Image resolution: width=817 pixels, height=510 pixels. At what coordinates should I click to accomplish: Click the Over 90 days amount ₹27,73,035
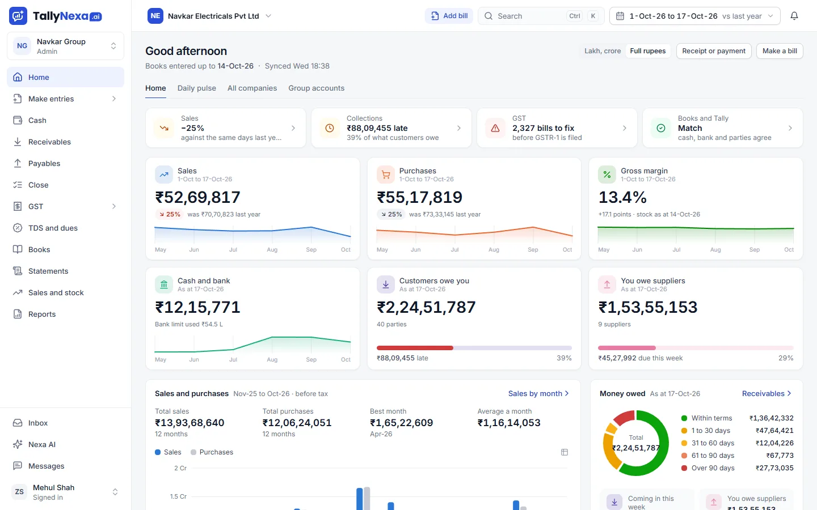click(774, 468)
